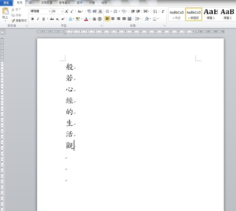This screenshot has width=236, height=211.
Task: Click the Paste (貼上) clipboard icon
Action: 5,11
